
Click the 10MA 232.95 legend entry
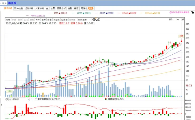pyautogui.click(x=81, y=13)
